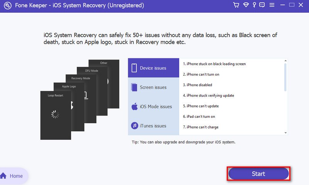Screen dimensions: 309x185
Task: Click the upgrade and downgrade tip text
Action: coord(183,142)
